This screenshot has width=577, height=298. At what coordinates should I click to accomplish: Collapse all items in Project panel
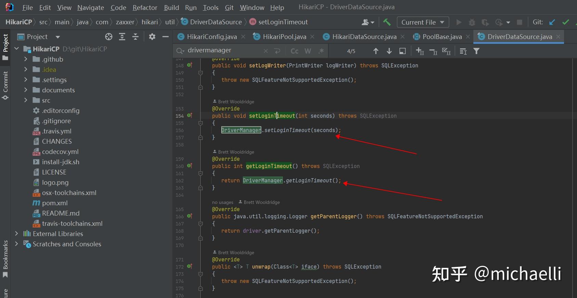pyautogui.click(x=135, y=37)
